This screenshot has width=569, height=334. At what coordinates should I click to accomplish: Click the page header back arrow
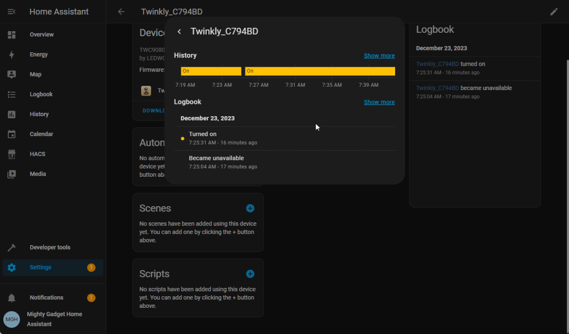coord(121,12)
